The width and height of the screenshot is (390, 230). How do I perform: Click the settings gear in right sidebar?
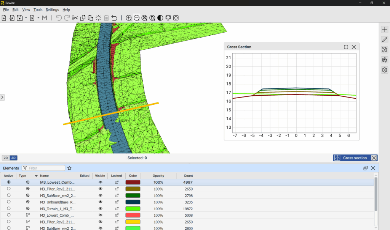point(384,70)
